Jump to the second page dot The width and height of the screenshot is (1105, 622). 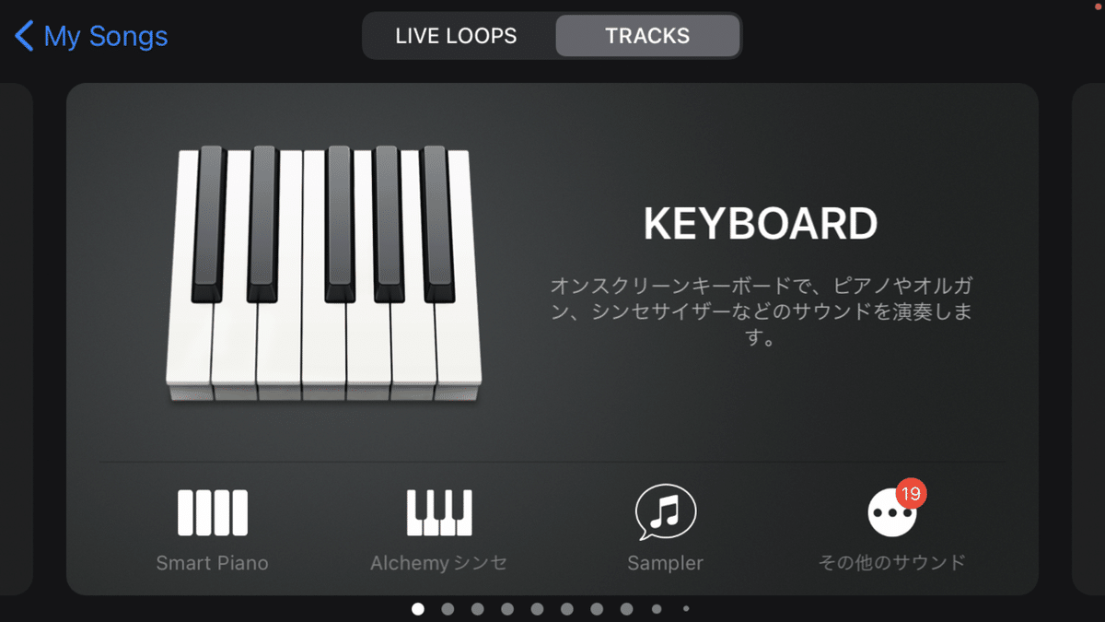tap(448, 609)
